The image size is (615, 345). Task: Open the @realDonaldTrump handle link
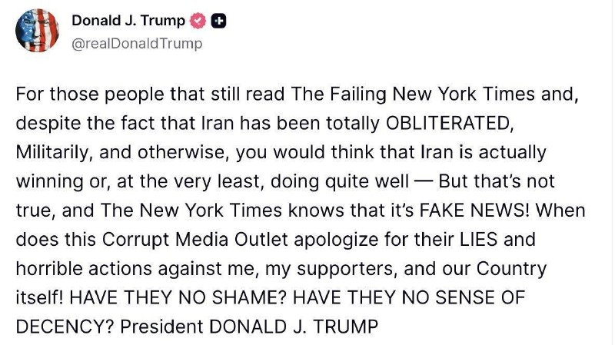point(137,44)
